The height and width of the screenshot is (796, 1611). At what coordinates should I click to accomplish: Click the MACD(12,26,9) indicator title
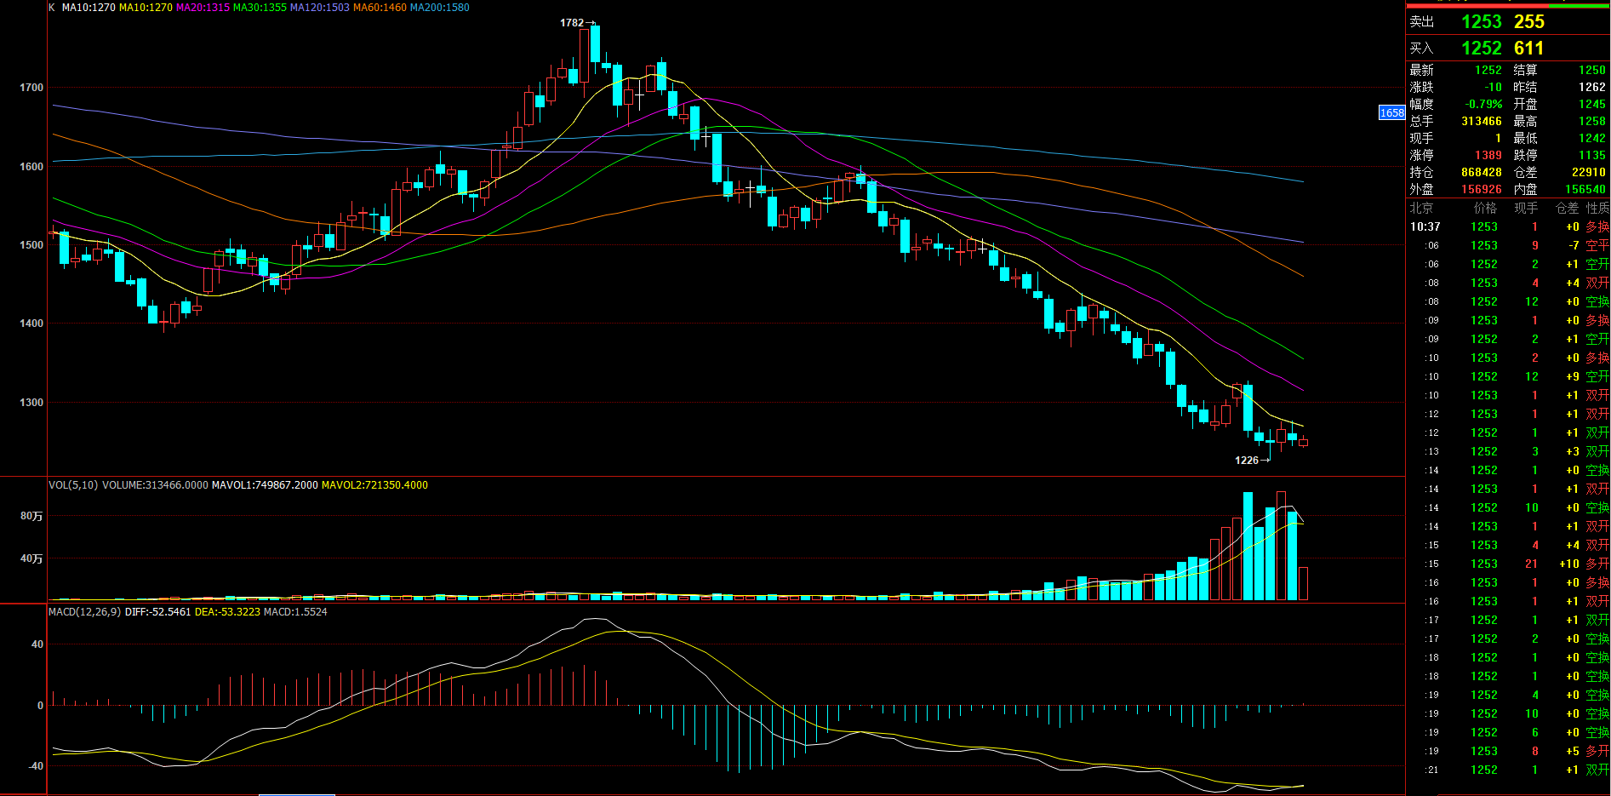85,612
